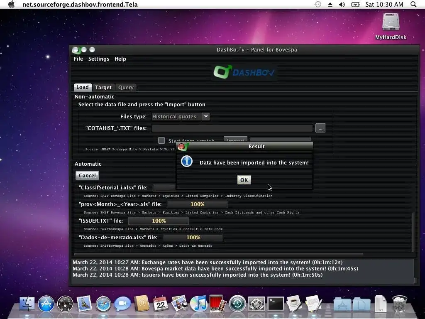425x319 pixels.
Task: Click the prov Month Year file progress bar
Action: coord(197,204)
